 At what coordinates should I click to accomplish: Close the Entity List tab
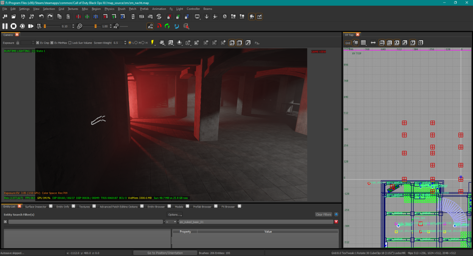[x=20, y=206]
